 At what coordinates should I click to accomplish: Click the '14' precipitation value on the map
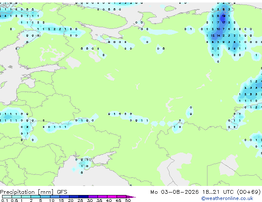tap(218, 36)
